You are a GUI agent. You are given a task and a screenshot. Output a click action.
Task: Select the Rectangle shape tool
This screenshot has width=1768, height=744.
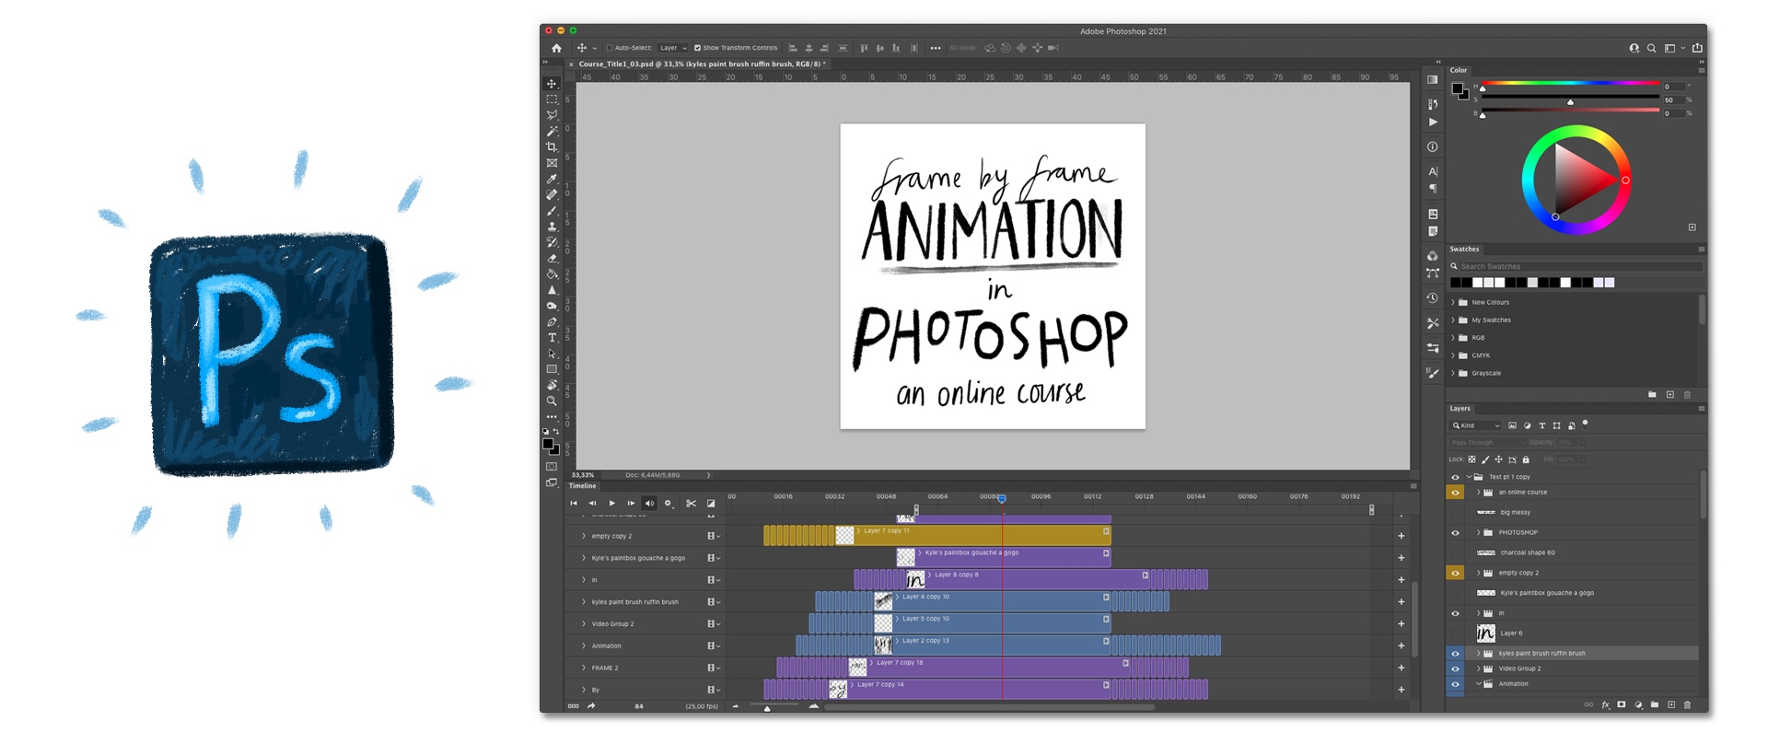(552, 369)
